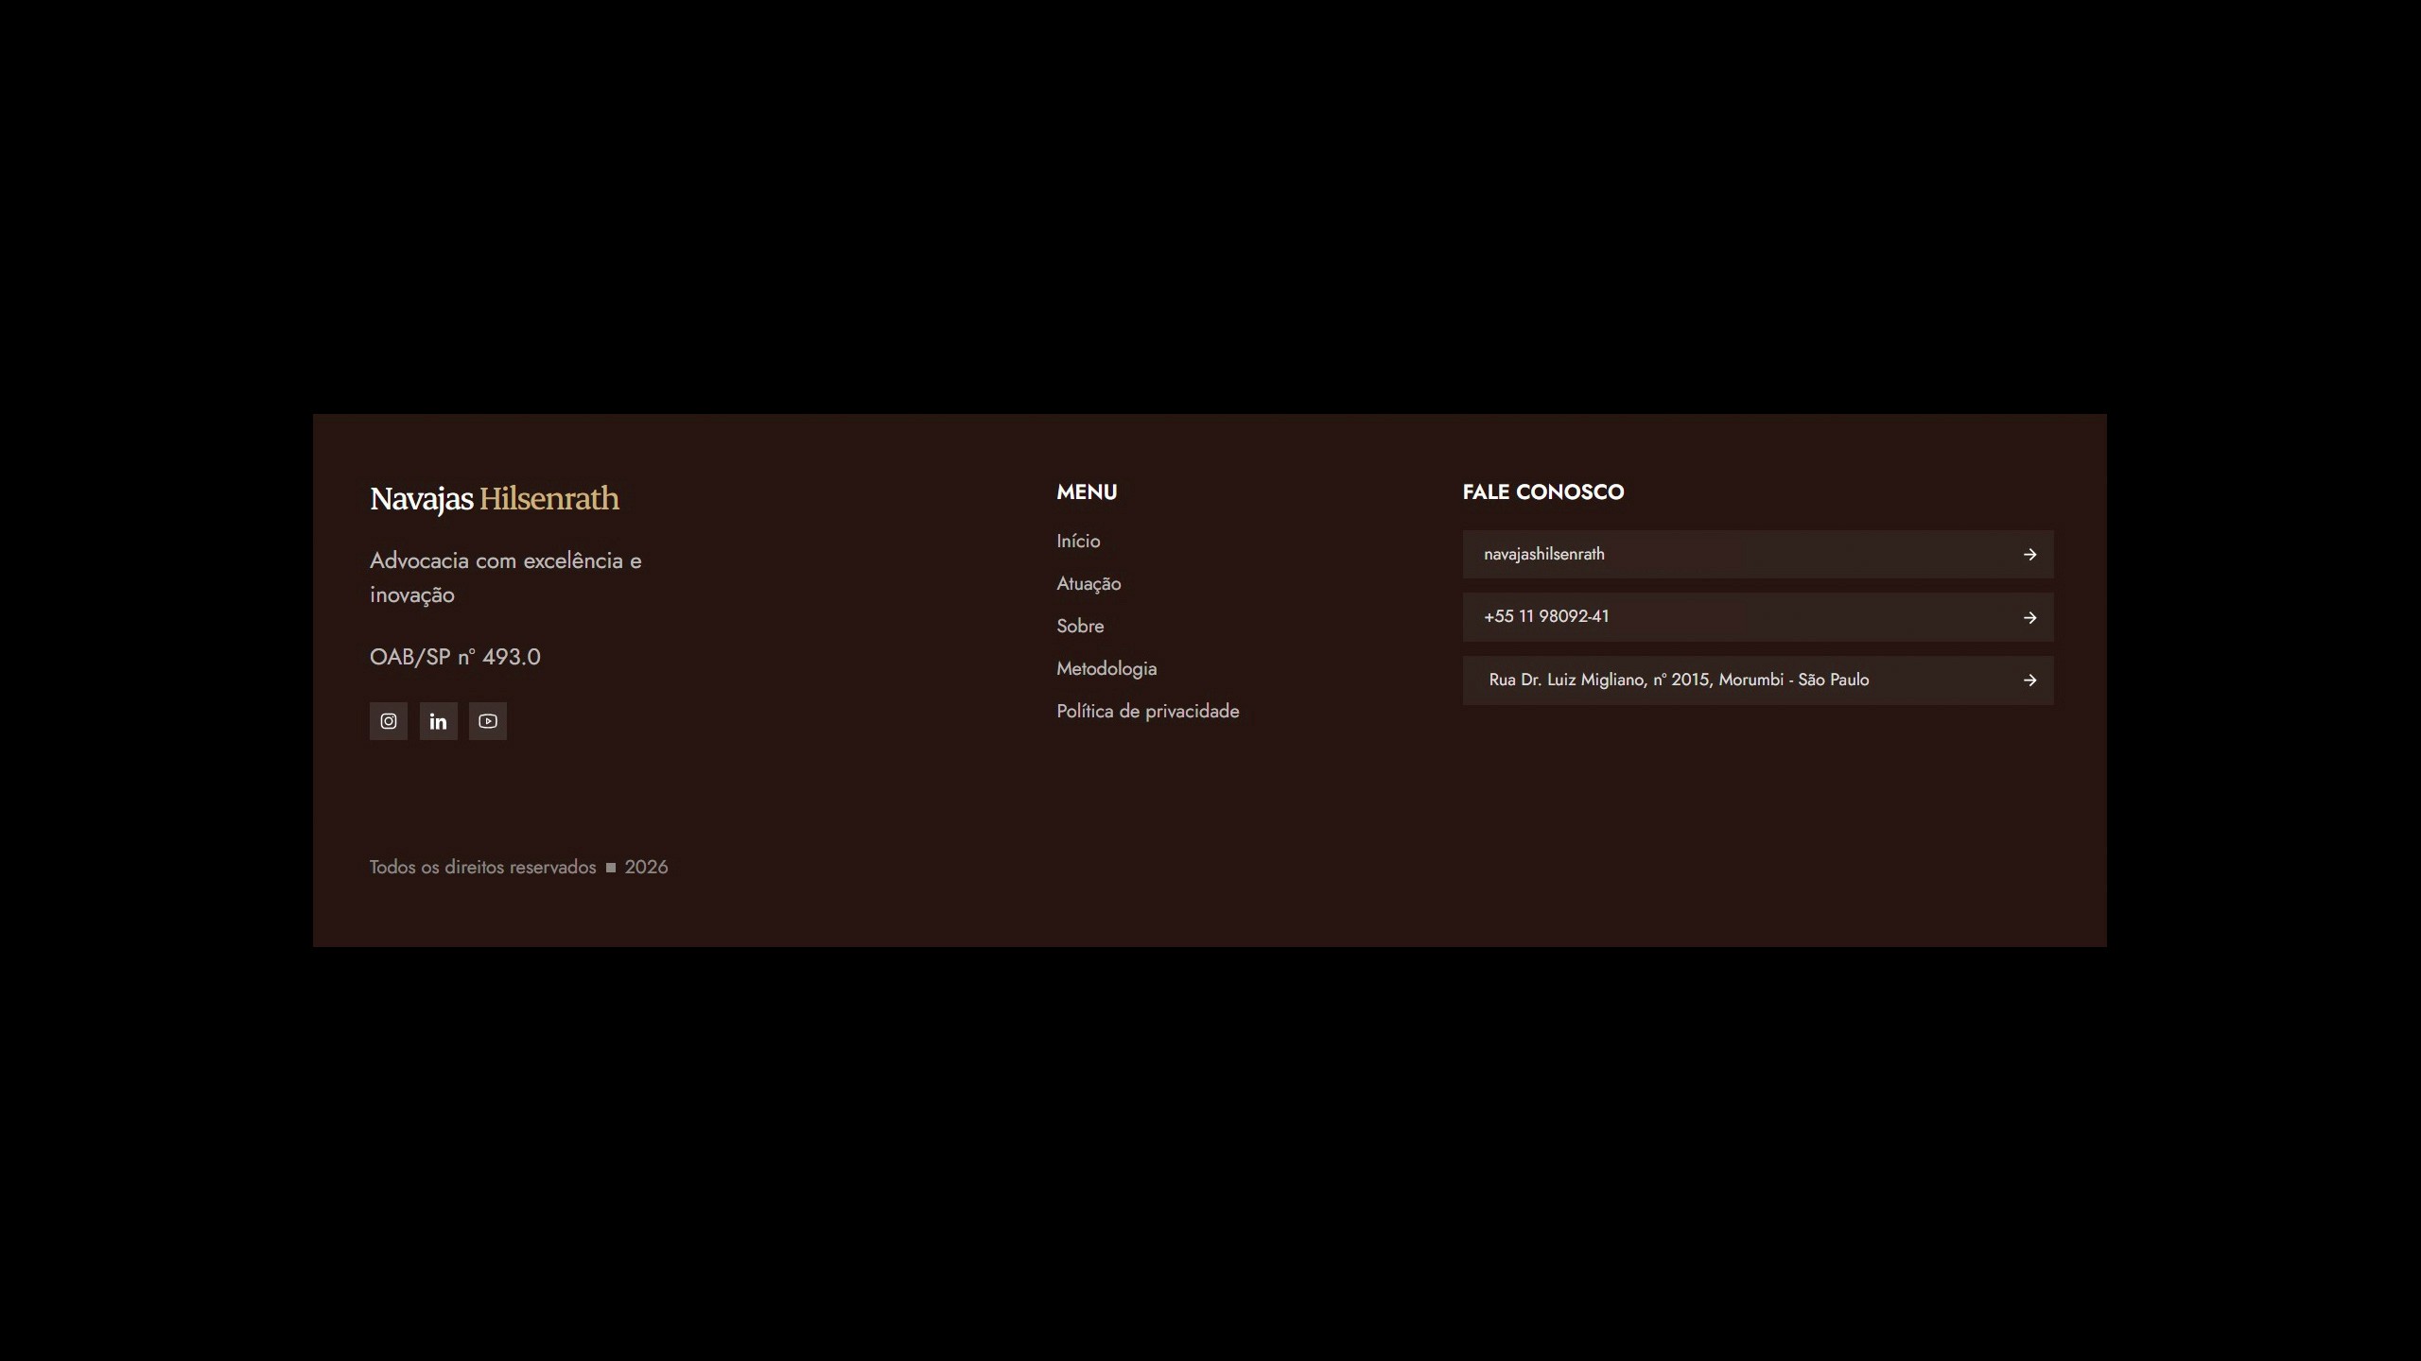Screen dimensions: 2421x1361
Task: Open the YouTube social icon
Action: [488, 721]
